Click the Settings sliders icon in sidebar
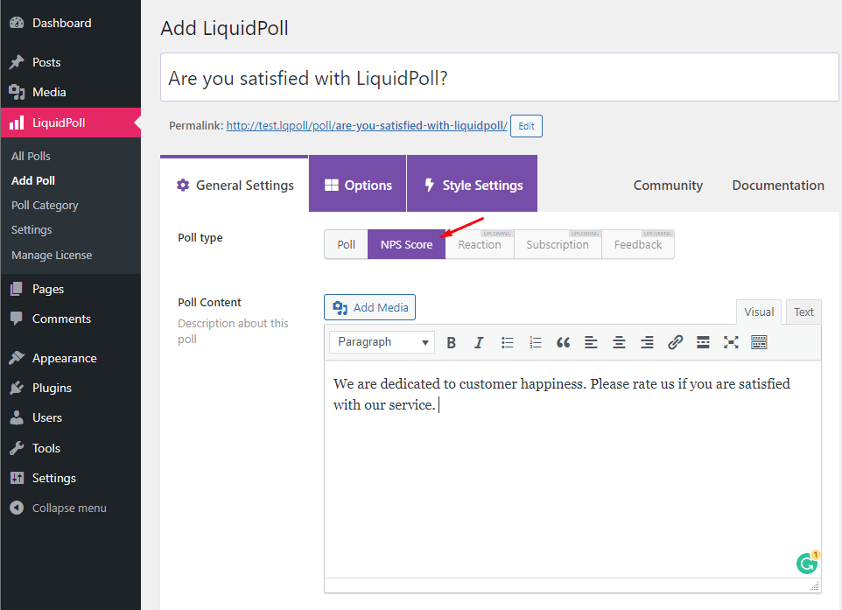Screen dimensions: 842x610 point(17,478)
